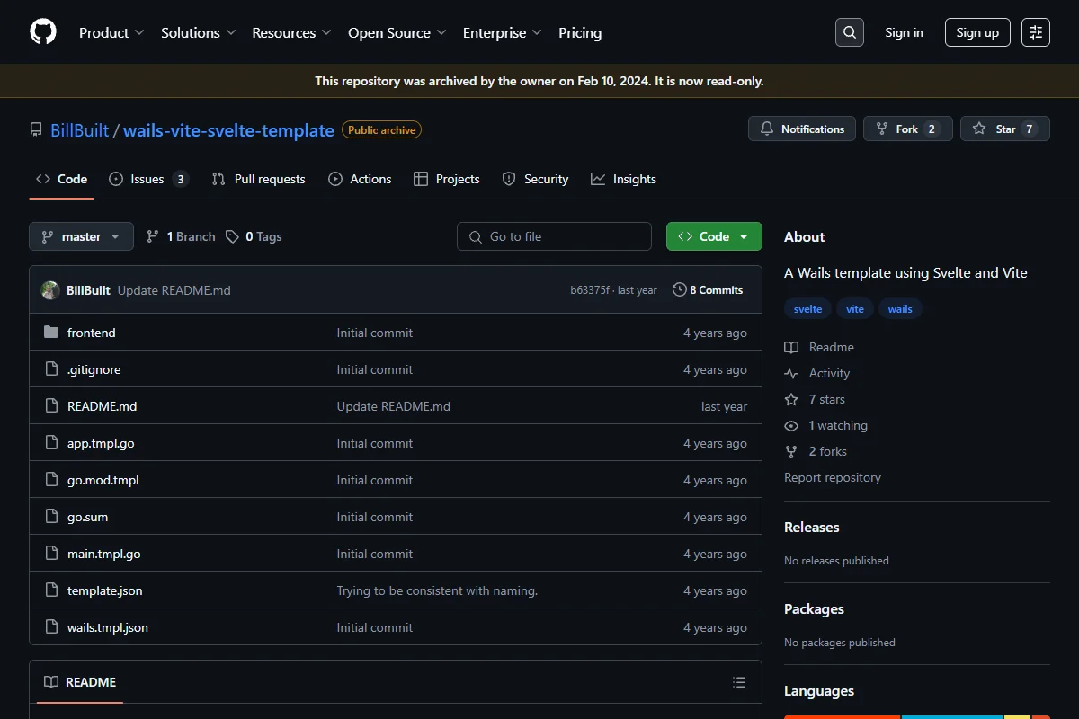Expand the master branch dropdown
The image size is (1079, 719).
(x=81, y=236)
